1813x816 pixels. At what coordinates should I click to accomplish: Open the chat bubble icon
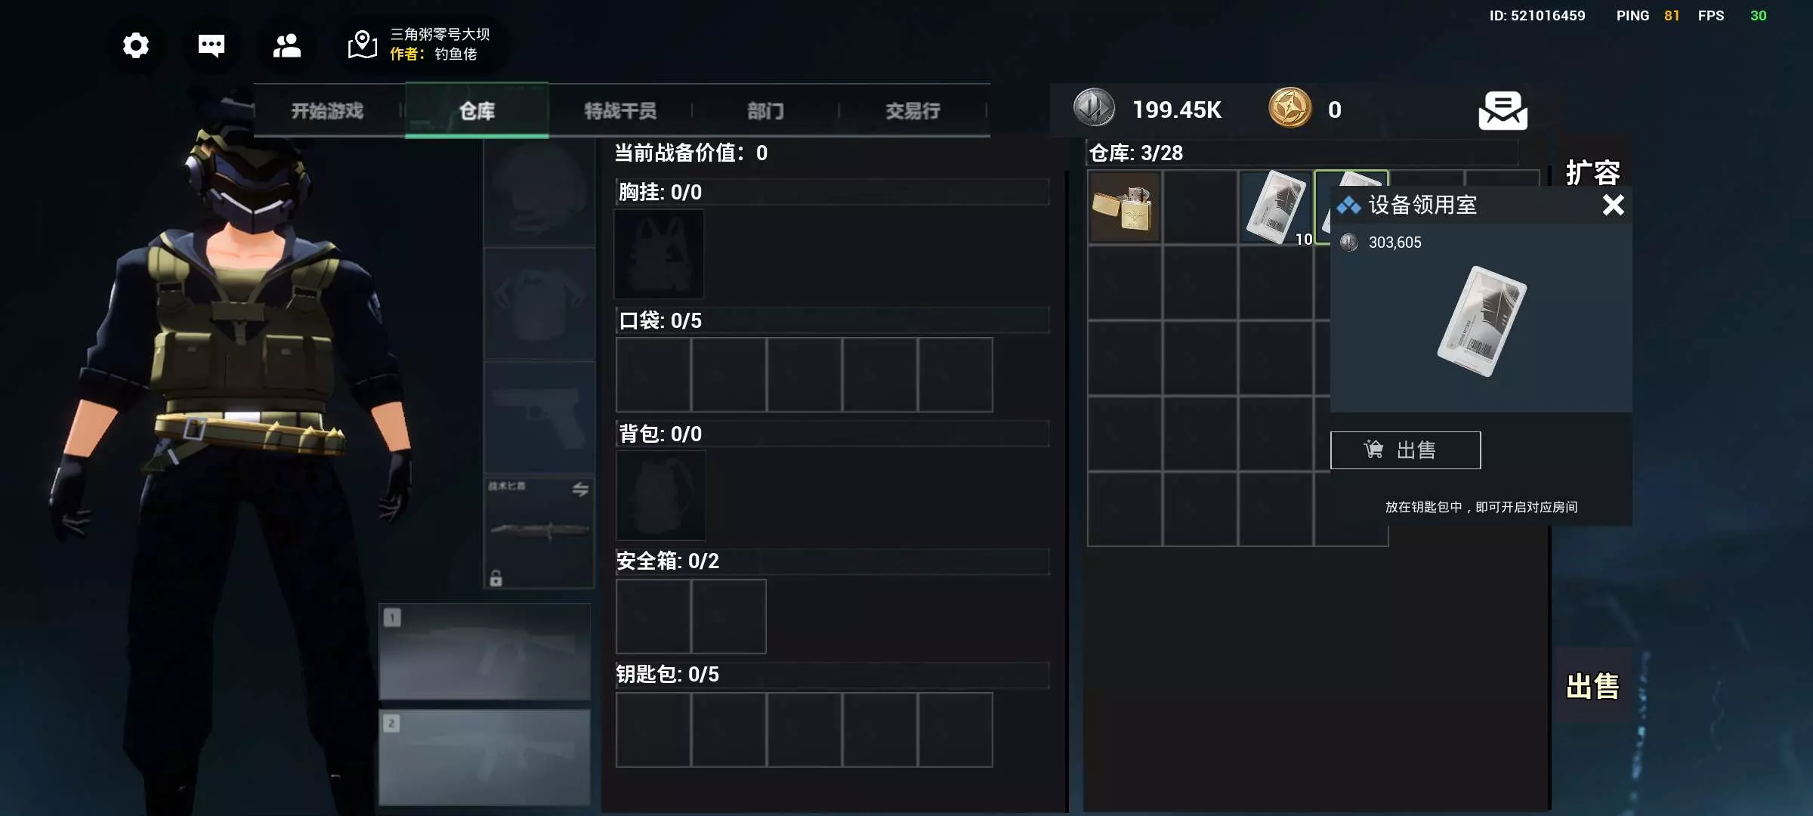pyautogui.click(x=211, y=45)
